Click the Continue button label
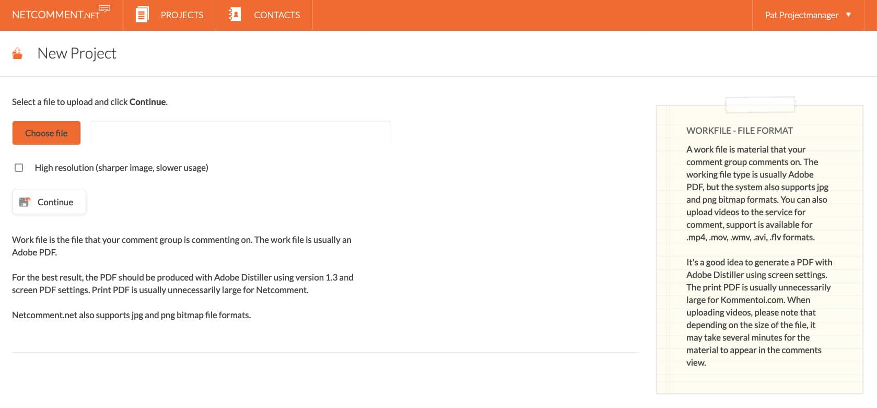Image resolution: width=877 pixels, height=408 pixels. (55, 202)
